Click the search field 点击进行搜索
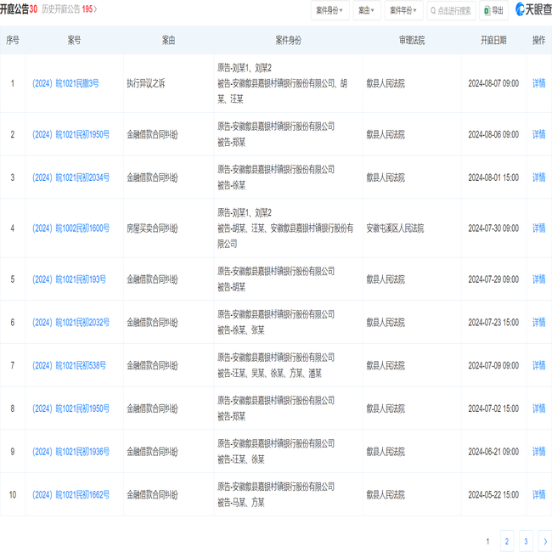The image size is (552, 552). coord(451,10)
